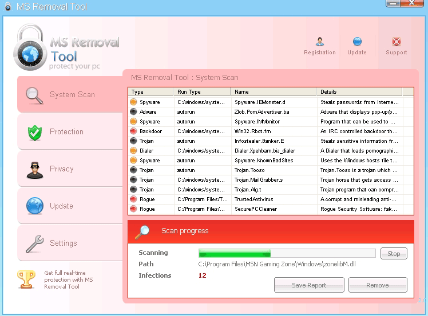Image resolution: width=428 pixels, height=316 pixels.
Task: Click the green Protection shield icon
Action: [x=35, y=132]
